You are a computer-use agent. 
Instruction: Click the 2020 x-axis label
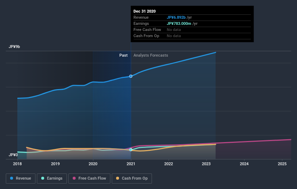93,164
